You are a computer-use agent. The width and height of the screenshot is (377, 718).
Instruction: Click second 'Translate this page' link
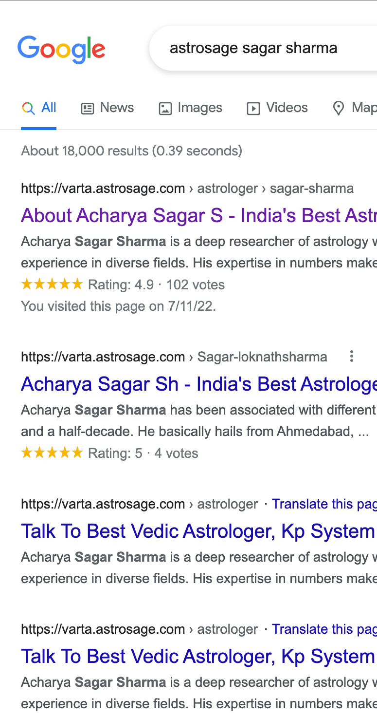click(324, 629)
